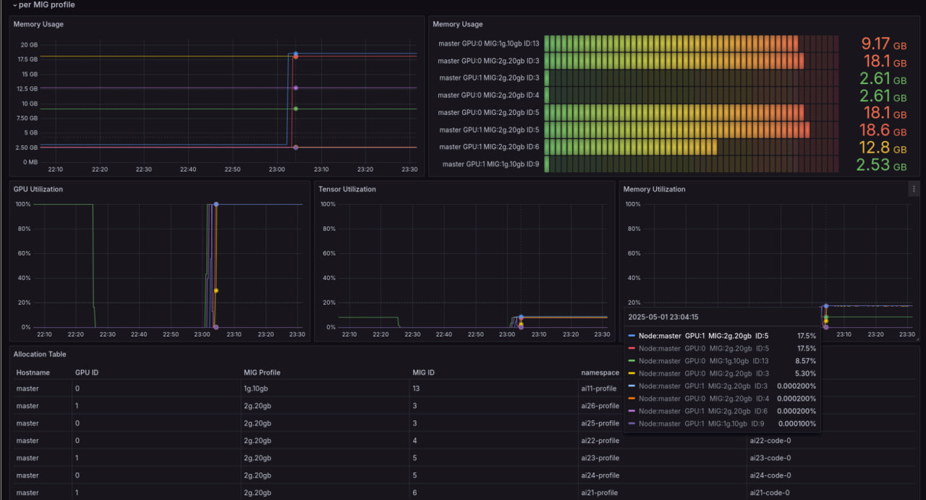
Task: Collapse the per MIG profile row chevron
Action: click(x=14, y=5)
